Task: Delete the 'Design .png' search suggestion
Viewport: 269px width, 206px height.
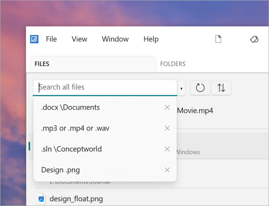Action: (x=167, y=170)
